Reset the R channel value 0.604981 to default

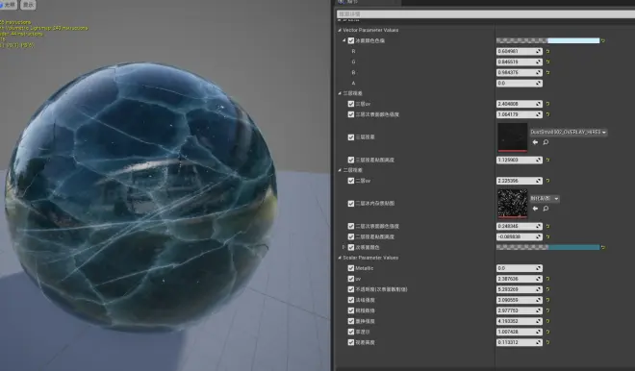pos(548,51)
